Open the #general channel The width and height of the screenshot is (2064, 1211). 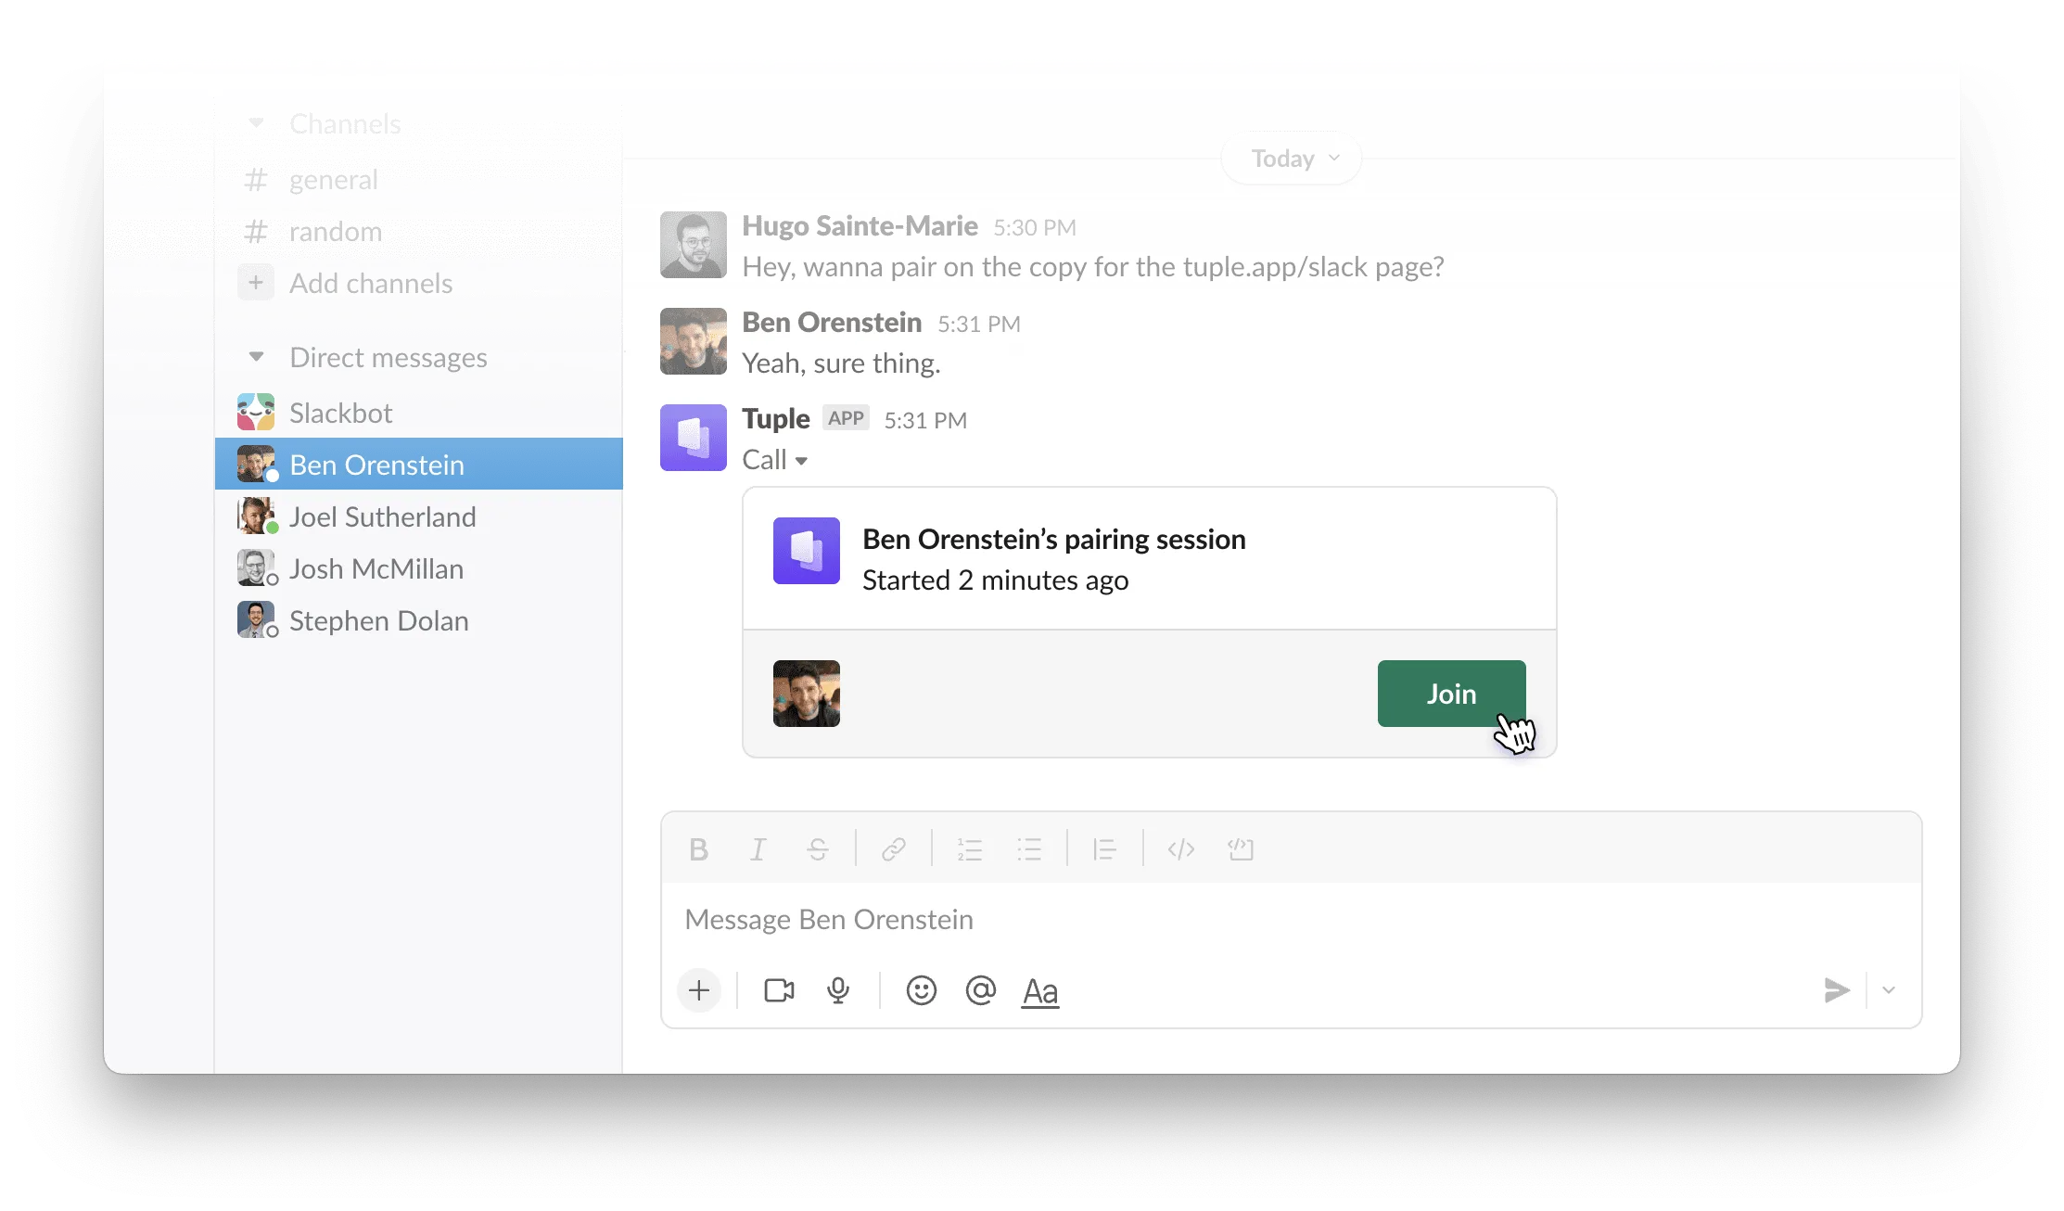(x=333, y=179)
